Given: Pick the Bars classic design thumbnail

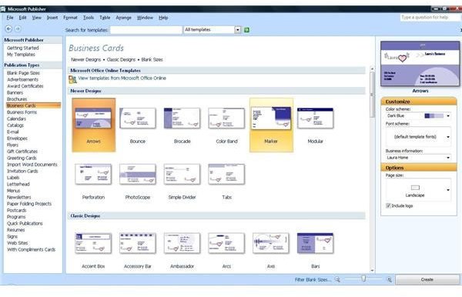Looking at the screenshot, I should [315, 243].
